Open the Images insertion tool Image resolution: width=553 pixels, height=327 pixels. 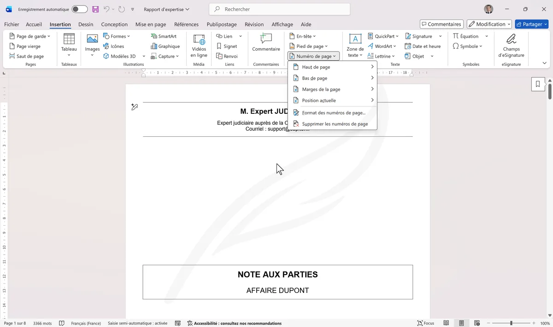[92, 45]
